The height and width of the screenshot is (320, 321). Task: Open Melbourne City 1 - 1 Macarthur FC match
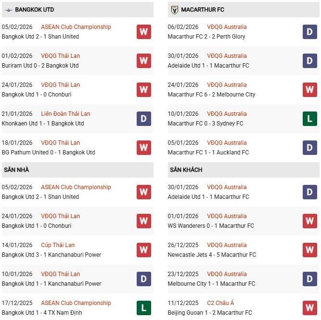(x=211, y=284)
